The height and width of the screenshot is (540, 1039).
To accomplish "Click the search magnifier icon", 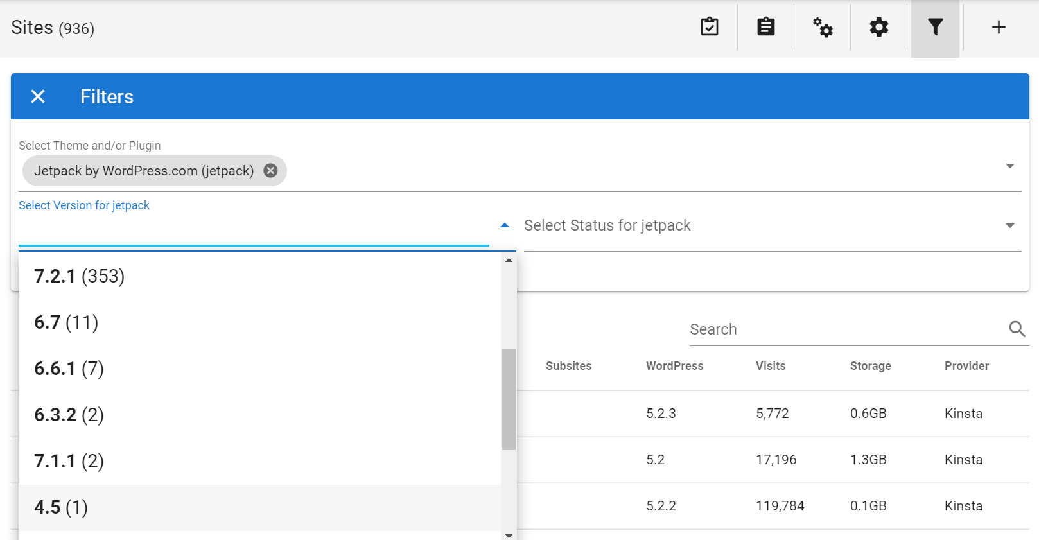I will [x=1017, y=329].
